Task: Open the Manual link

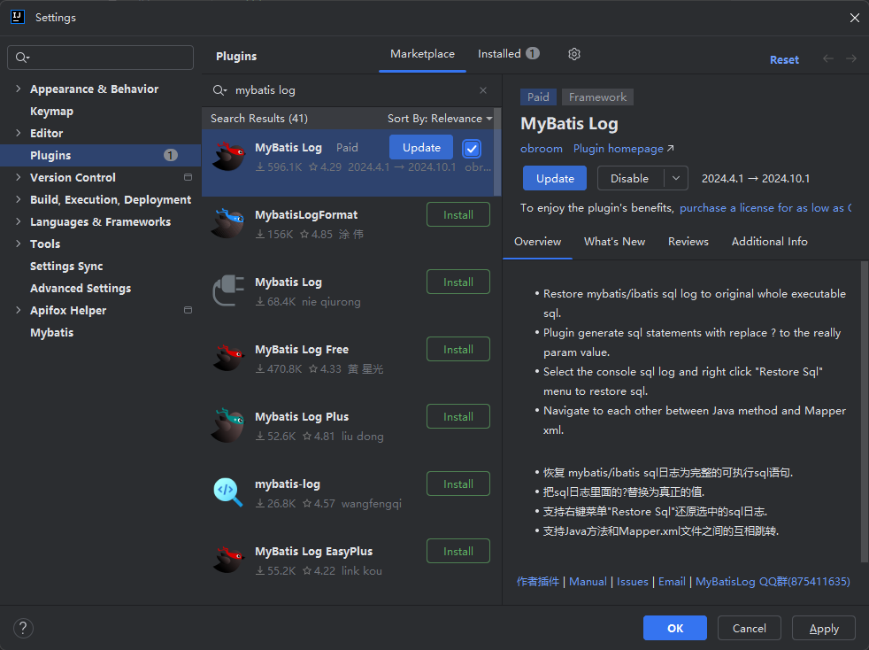Action: pos(588,582)
